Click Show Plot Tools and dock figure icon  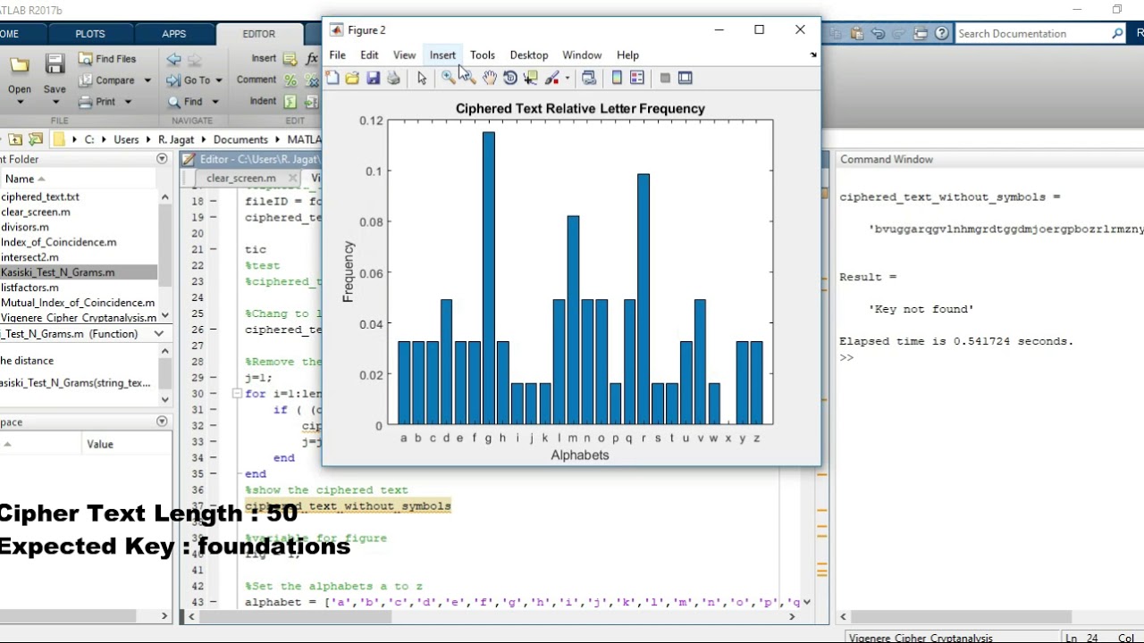coord(686,79)
